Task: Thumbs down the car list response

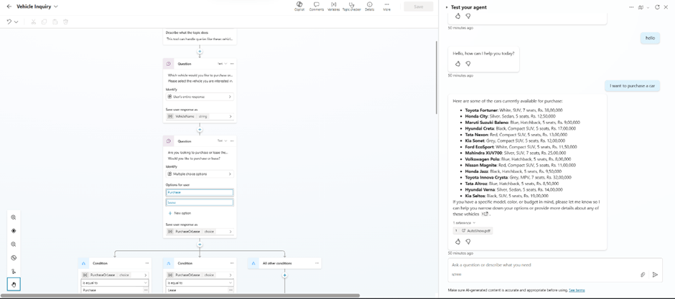Action: click(467, 242)
